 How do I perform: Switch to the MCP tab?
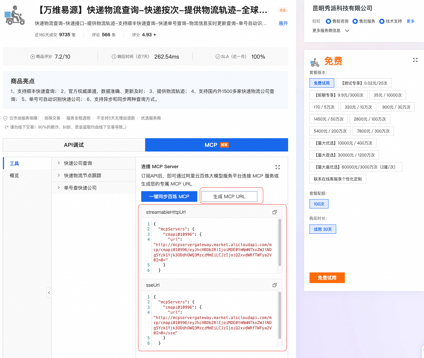coord(217,145)
